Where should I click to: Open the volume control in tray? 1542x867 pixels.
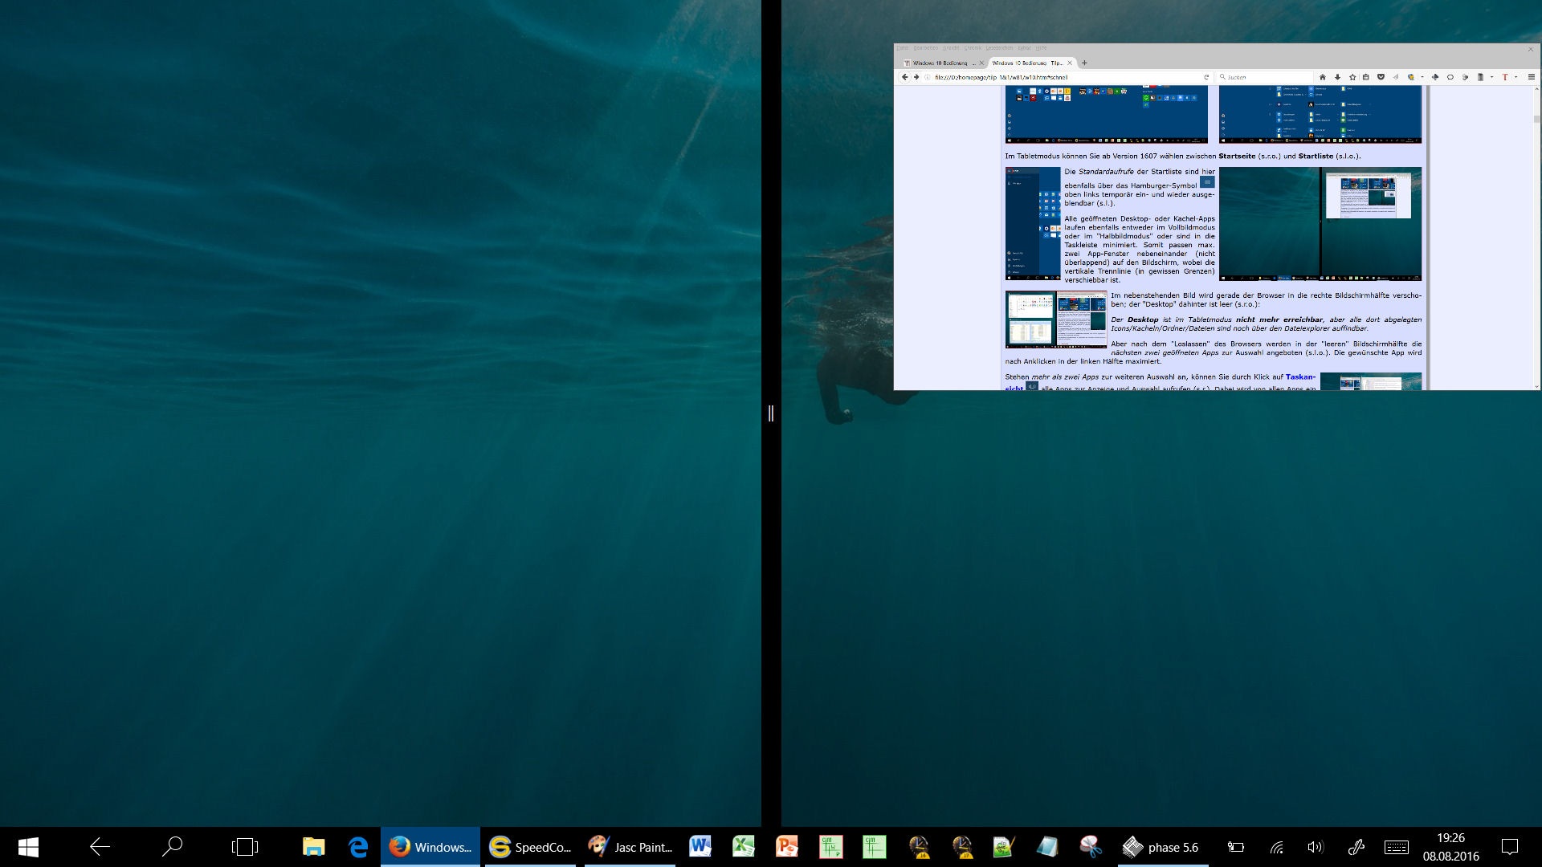[1315, 847]
